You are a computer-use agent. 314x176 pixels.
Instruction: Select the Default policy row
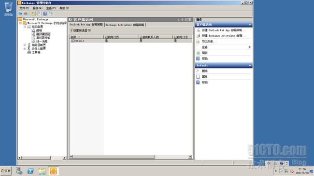(130, 41)
